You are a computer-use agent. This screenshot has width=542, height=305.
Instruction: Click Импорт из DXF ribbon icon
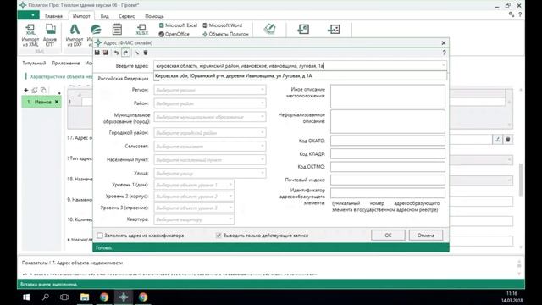75,35
